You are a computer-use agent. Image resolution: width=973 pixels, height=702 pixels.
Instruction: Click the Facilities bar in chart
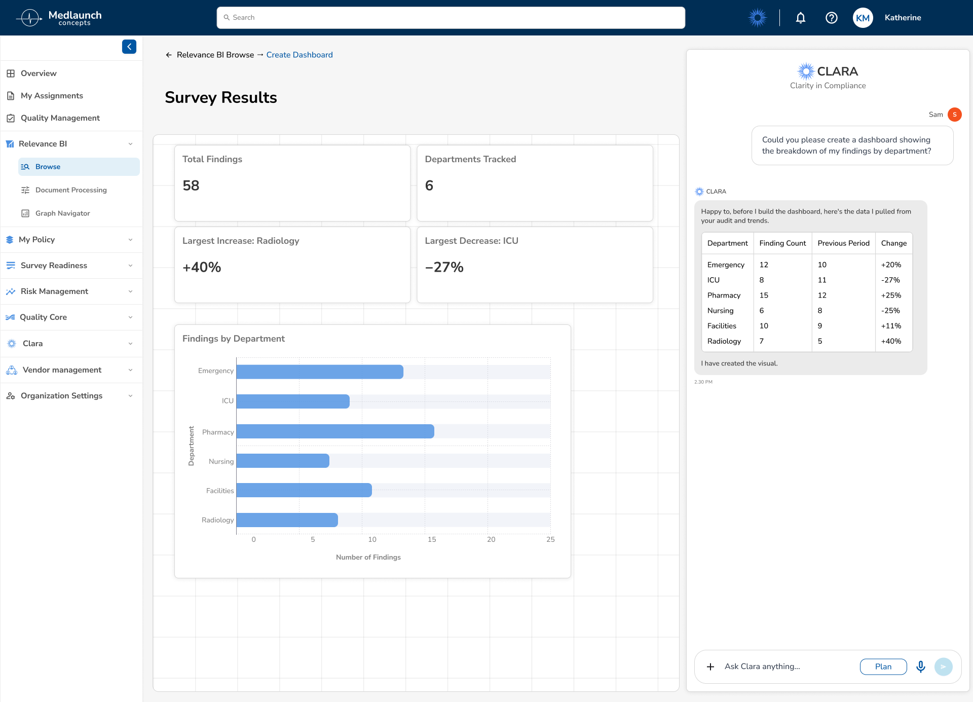[x=304, y=490]
